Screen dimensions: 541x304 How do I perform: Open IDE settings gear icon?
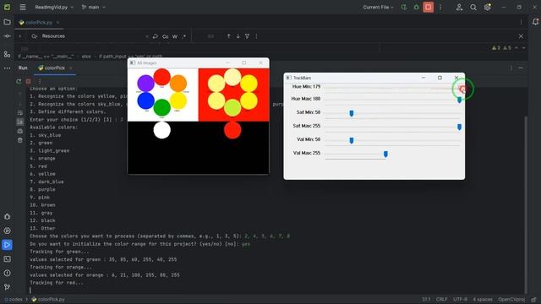coord(487,7)
